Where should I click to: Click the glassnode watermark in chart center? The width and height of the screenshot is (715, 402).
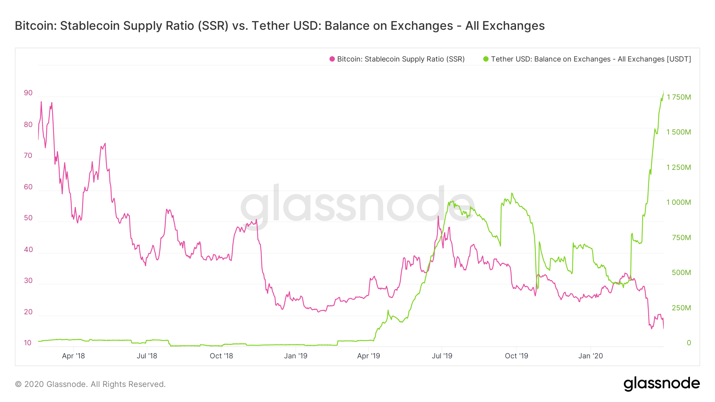[x=357, y=206]
